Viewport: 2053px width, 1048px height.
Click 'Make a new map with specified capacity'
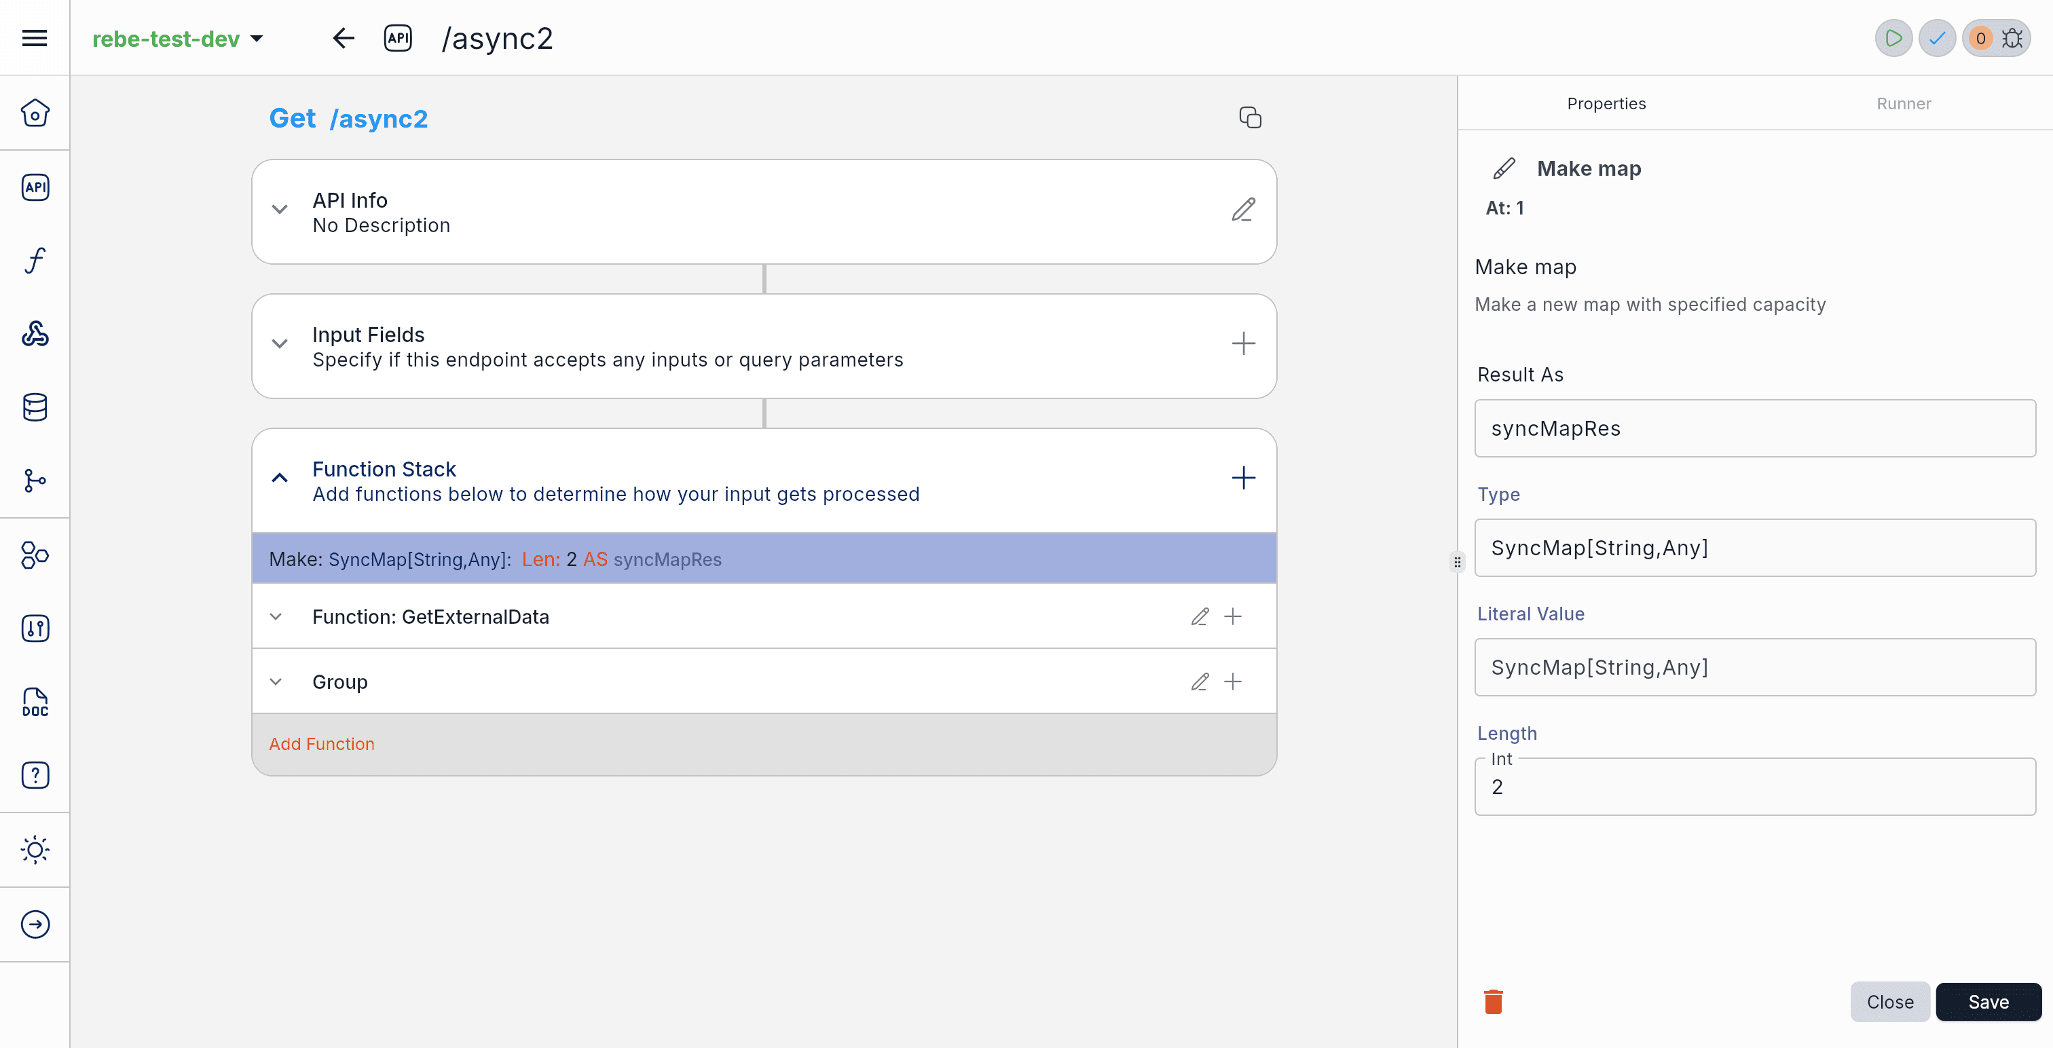(1650, 305)
